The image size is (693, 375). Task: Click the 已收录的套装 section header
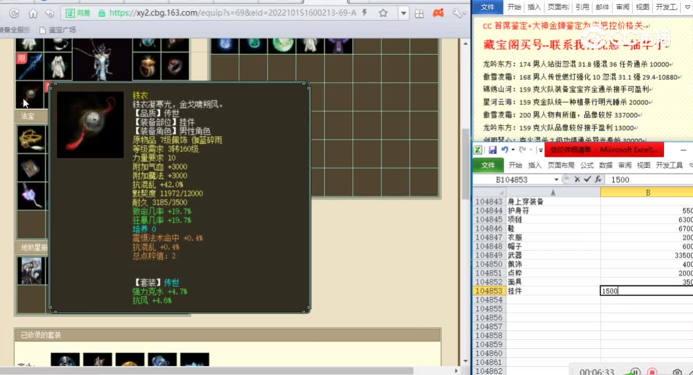point(228,335)
